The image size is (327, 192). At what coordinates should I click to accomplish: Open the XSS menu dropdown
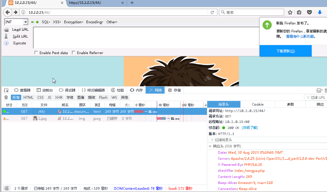pyautogui.click(x=57, y=22)
